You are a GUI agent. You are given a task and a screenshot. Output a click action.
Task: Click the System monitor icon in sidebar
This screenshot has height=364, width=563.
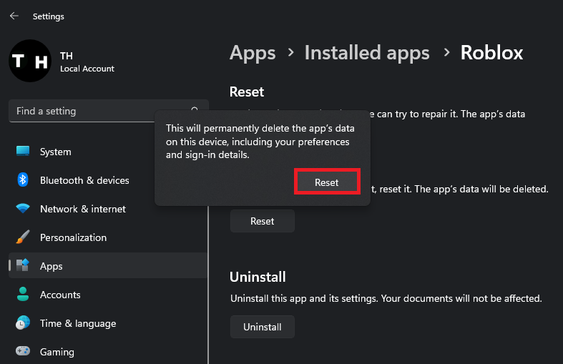pos(23,152)
